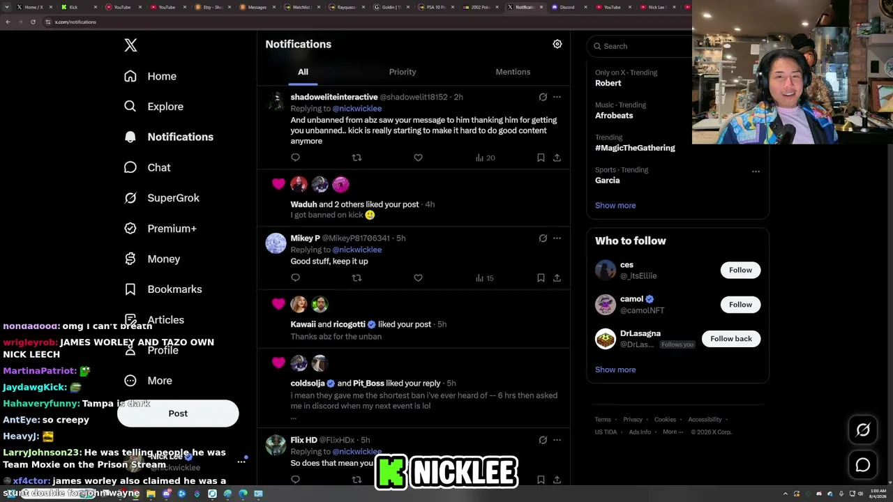Reply to shadoweliteinteractive's post
The image size is (893, 502).
click(295, 158)
